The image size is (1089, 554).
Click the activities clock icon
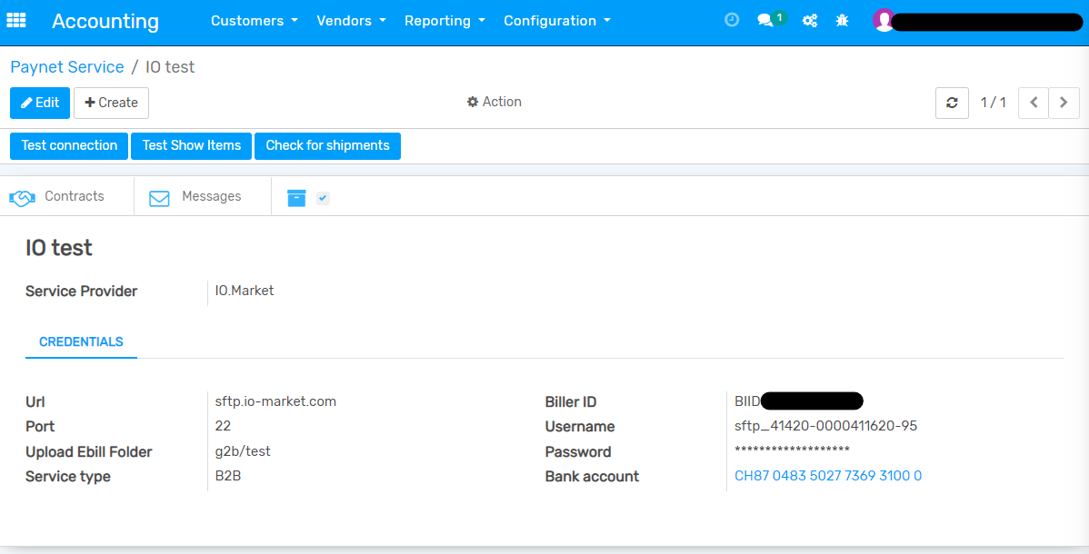732,19
